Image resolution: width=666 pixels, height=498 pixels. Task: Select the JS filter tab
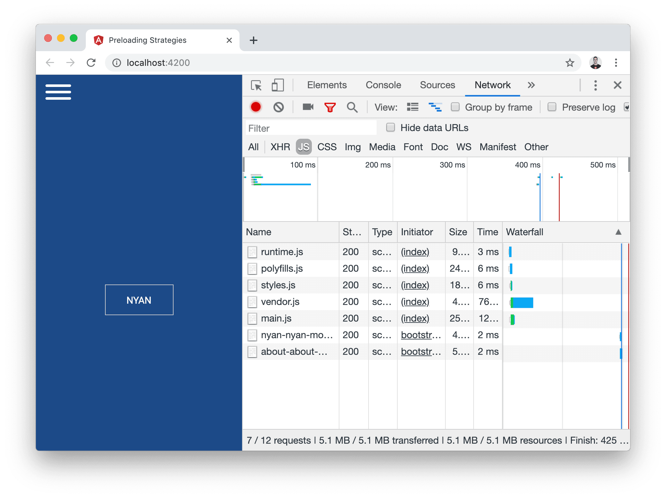(x=304, y=146)
